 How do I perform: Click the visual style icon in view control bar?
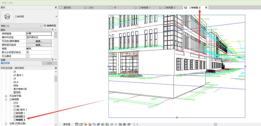81,124
